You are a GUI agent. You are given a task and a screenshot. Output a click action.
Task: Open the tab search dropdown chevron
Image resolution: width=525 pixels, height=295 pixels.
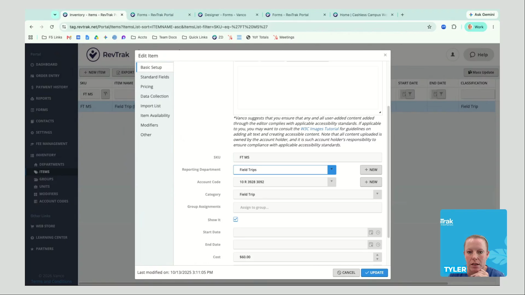(x=55, y=15)
